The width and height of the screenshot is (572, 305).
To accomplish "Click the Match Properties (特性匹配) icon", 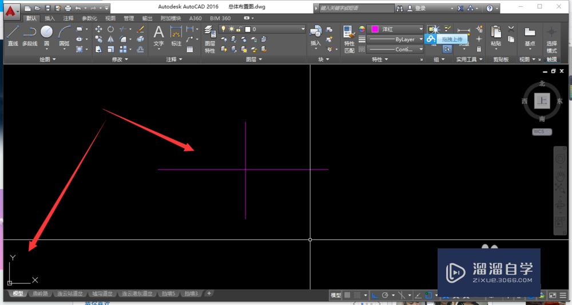I will (x=349, y=39).
